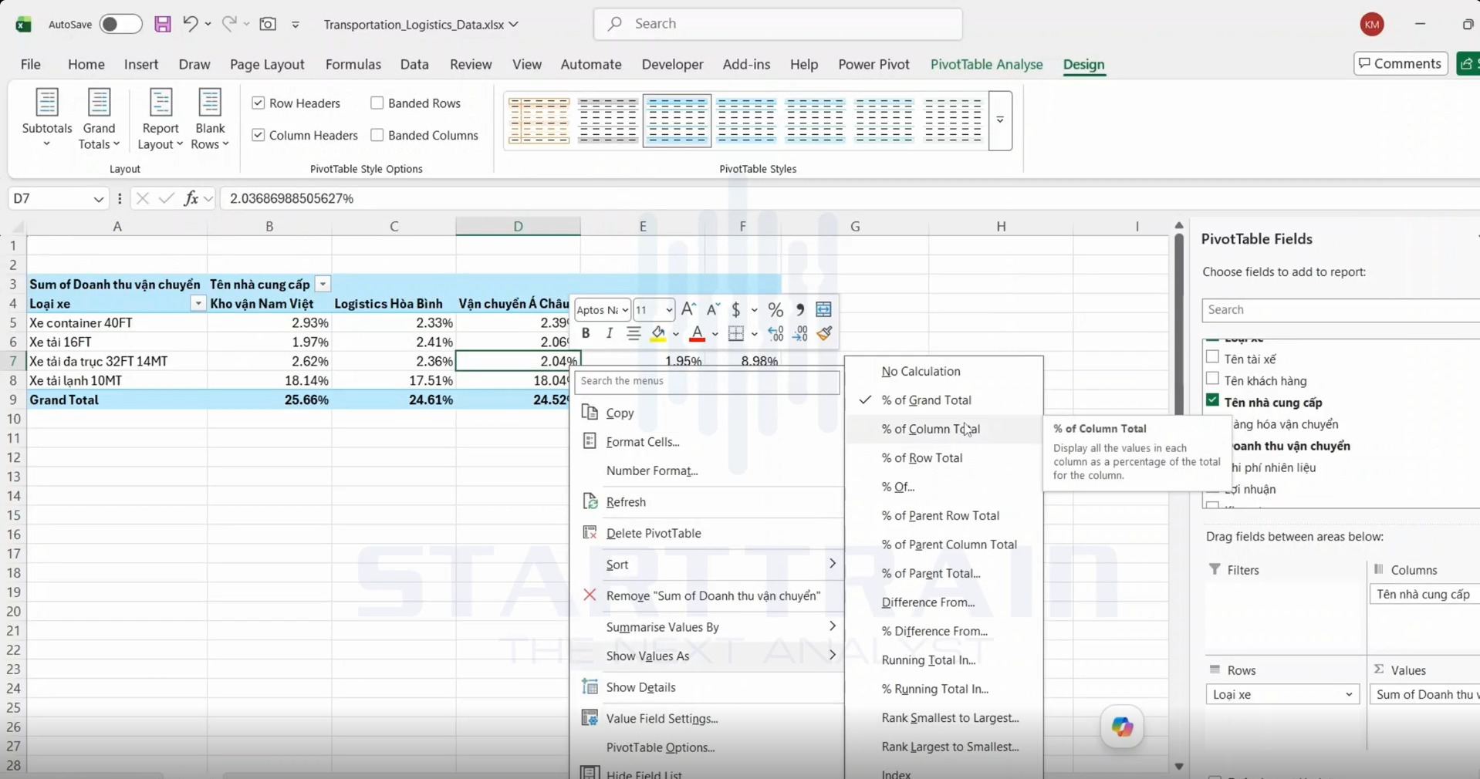Click Delete PivotTable in context menu
Screen dimensions: 1480x779
point(654,534)
